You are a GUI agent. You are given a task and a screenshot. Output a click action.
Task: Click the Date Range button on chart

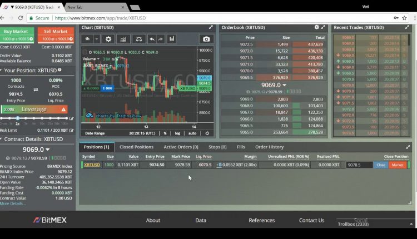click(x=95, y=133)
